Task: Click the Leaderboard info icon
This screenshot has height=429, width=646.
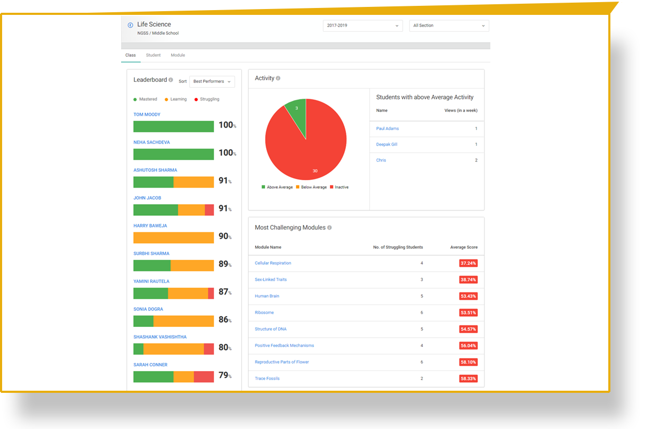Action: point(171,80)
